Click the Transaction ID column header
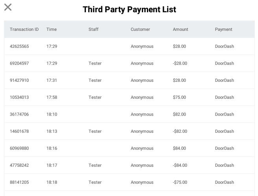Image resolution: width=258 pixels, height=196 pixels. (x=24, y=29)
